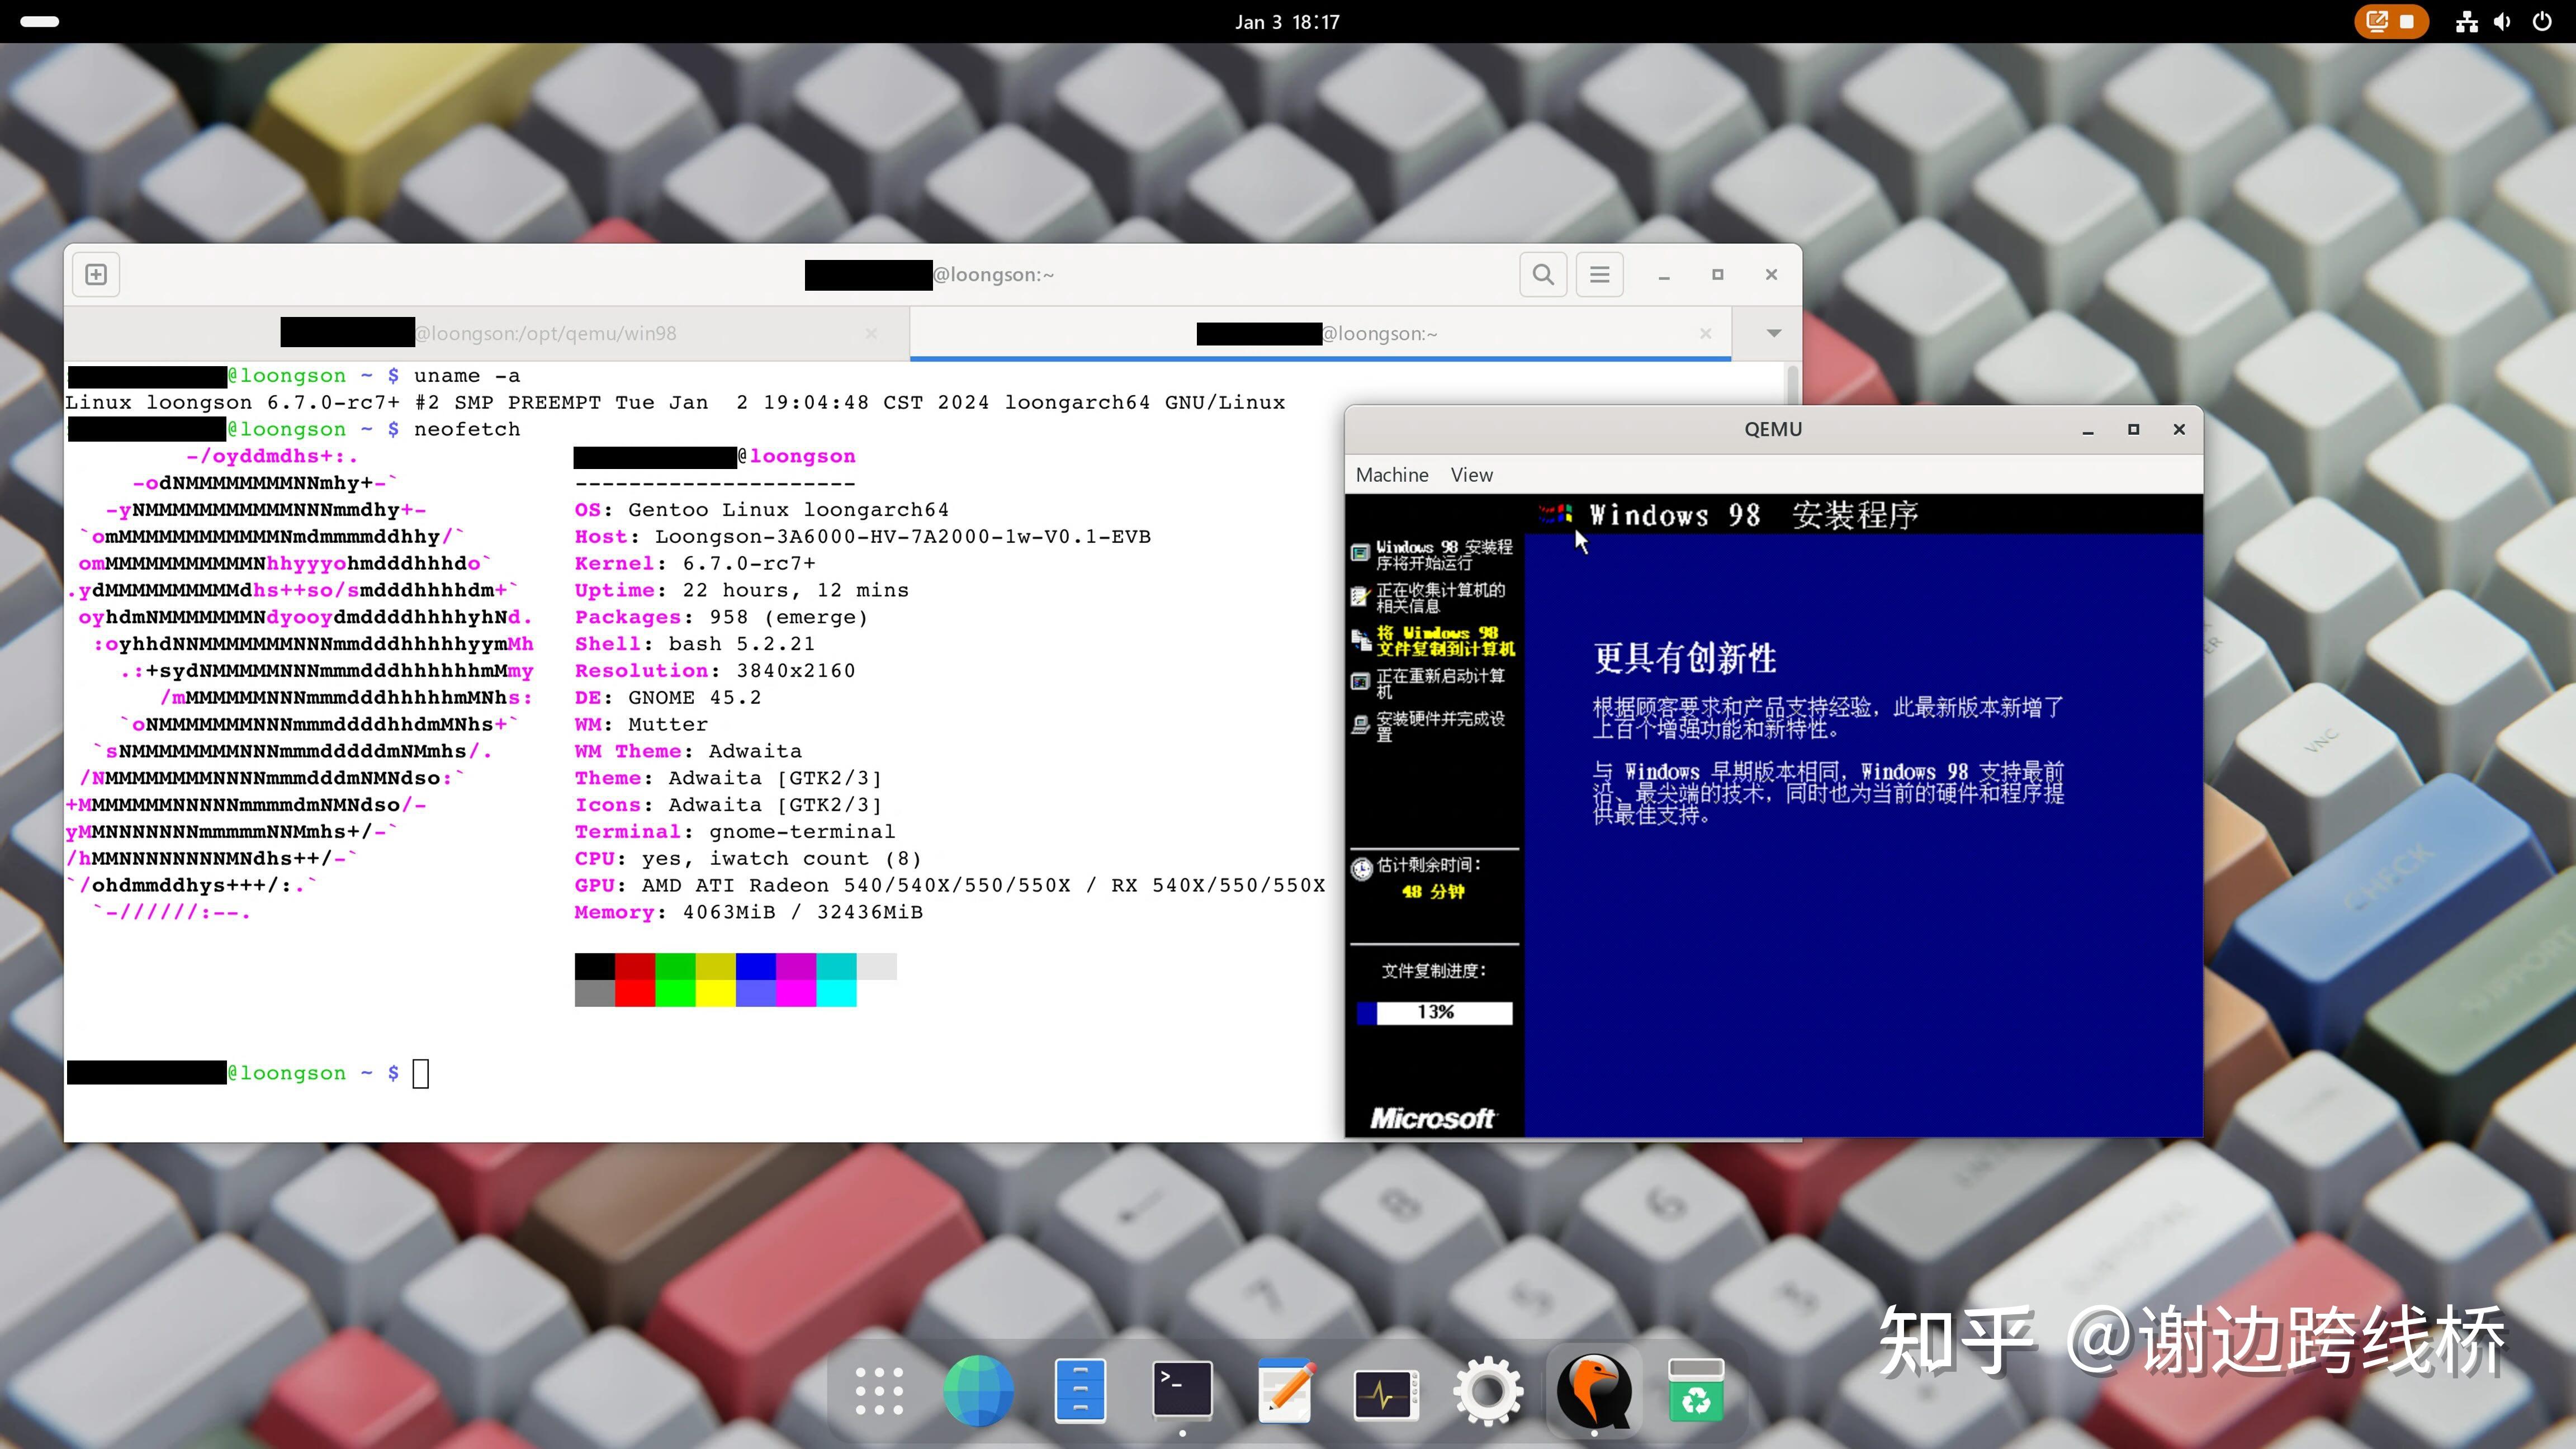2576x1449 pixels.
Task: Click the terminal scrollbar on the right edge
Action: click(x=1792, y=385)
